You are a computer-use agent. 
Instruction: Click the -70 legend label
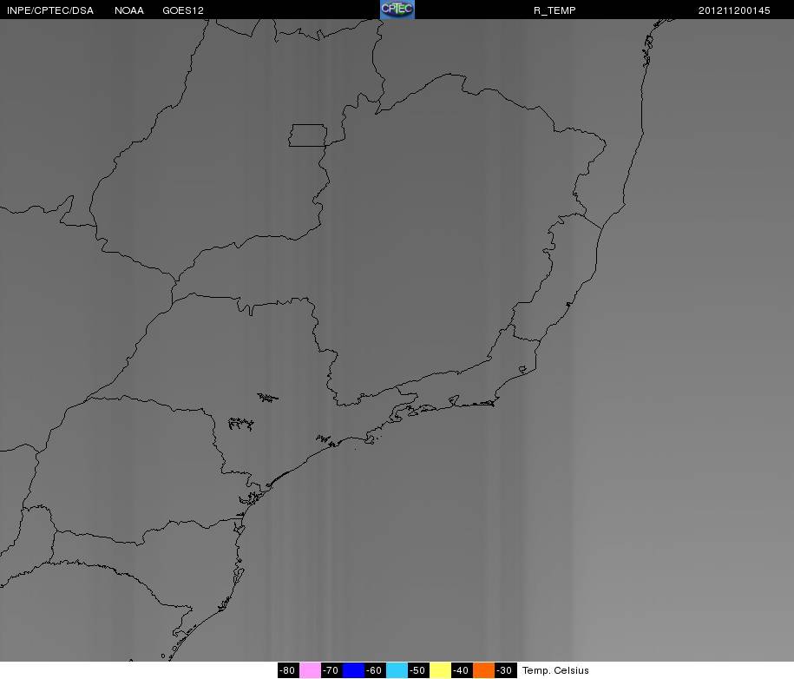tap(331, 670)
